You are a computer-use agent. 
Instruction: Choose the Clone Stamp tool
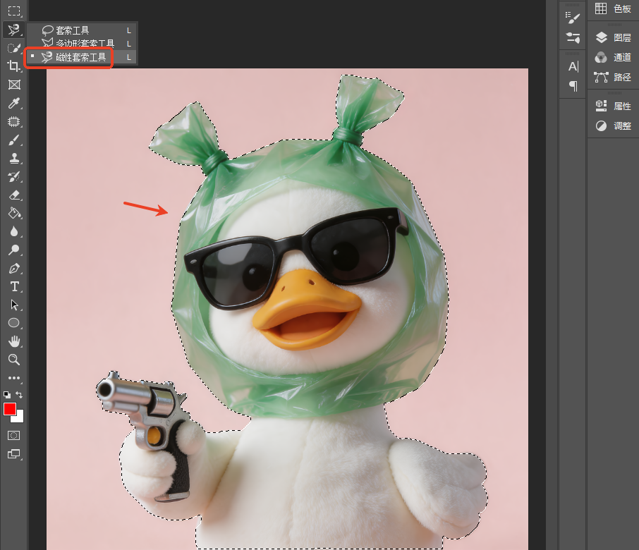pyautogui.click(x=14, y=159)
